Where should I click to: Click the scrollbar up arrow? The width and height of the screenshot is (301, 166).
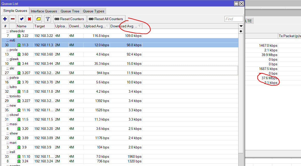click(x=241, y=31)
